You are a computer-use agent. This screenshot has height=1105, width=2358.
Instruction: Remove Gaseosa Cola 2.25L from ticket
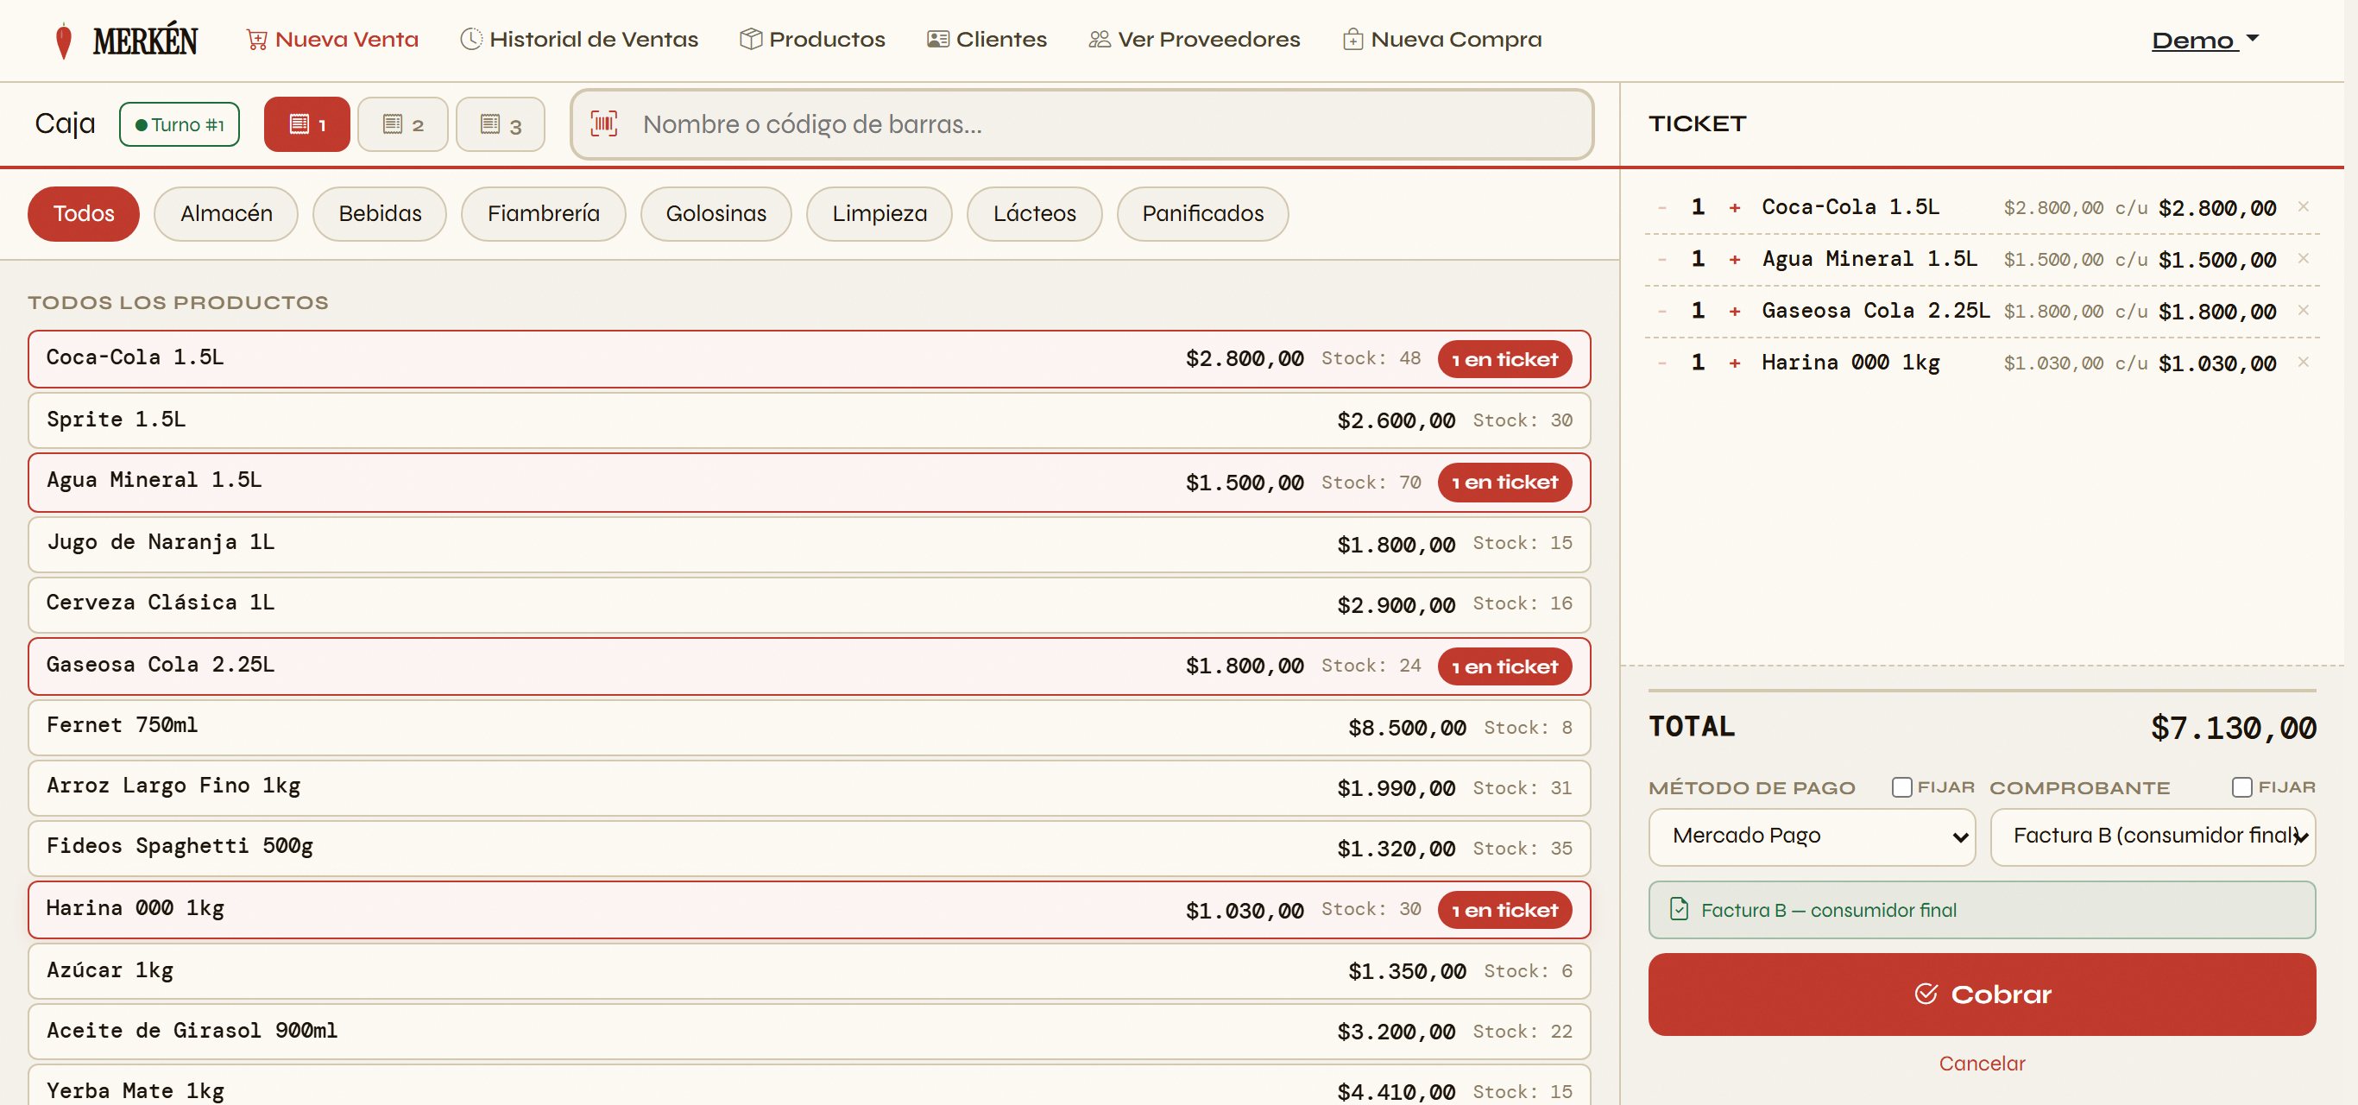[2303, 311]
